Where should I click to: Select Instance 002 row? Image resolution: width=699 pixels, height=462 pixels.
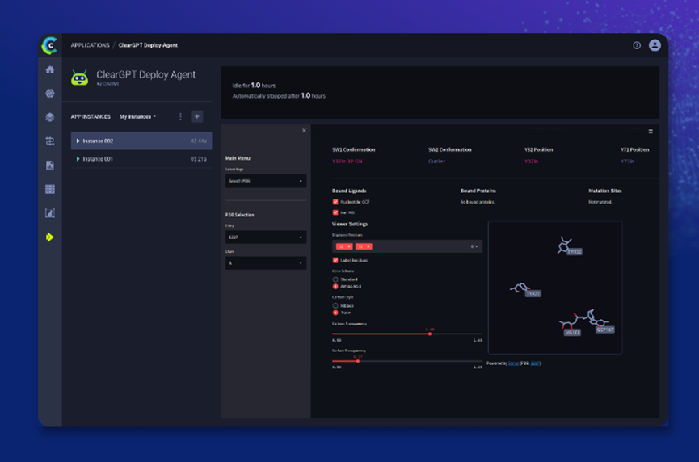pyautogui.click(x=141, y=141)
